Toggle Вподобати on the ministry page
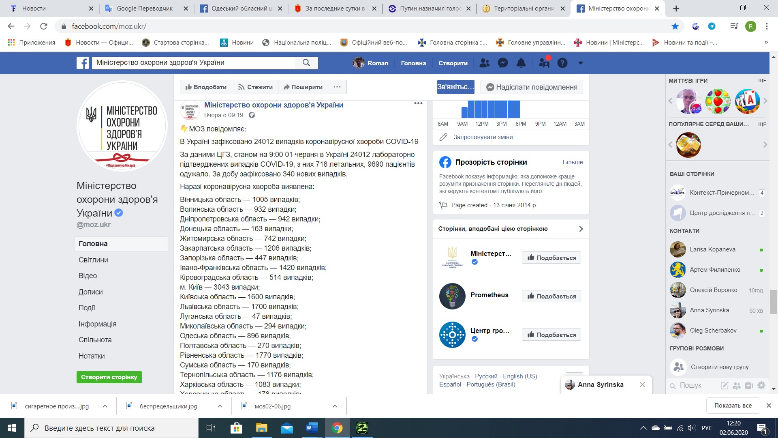 click(x=206, y=87)
